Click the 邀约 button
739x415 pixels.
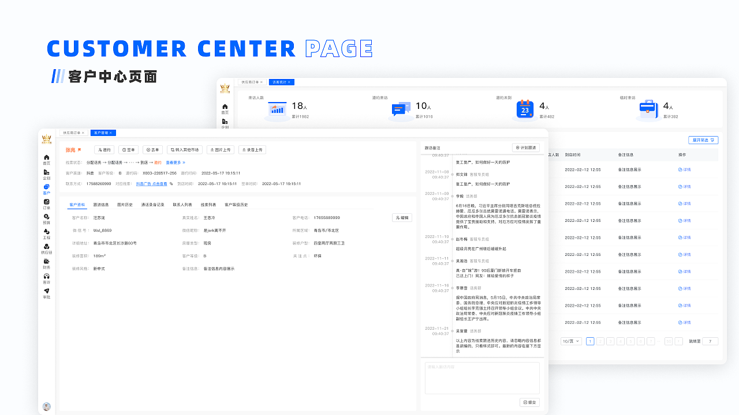[104, 150]
